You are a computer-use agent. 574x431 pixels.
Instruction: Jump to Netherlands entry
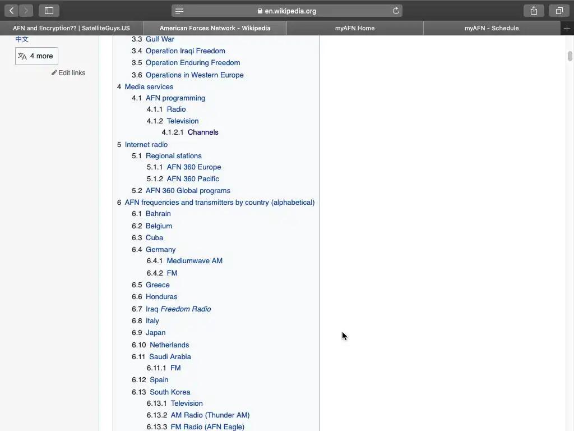coord(169,345)
